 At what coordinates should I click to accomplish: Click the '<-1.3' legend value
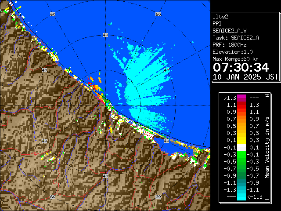(x=255, y=196)
